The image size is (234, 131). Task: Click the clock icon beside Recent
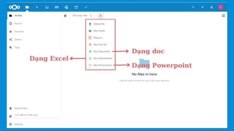point(11,24)
